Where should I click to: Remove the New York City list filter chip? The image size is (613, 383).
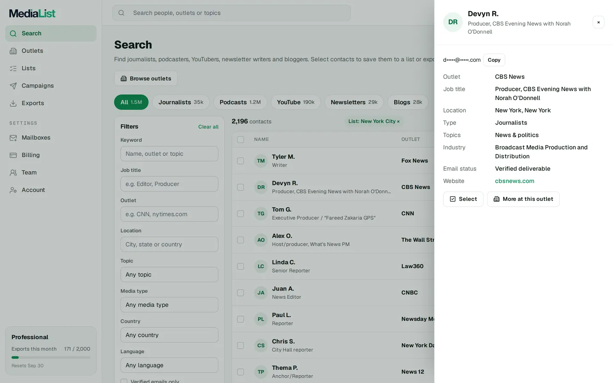[398, 121]
